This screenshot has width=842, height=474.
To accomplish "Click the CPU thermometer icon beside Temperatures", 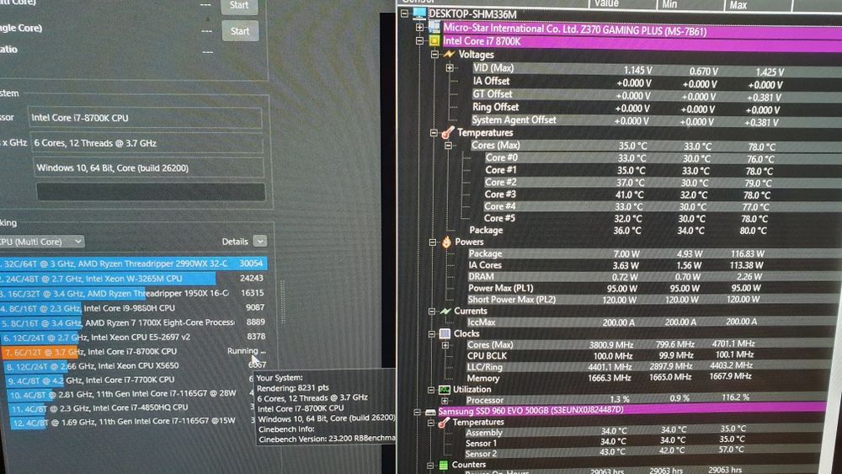I will point(448,132).
